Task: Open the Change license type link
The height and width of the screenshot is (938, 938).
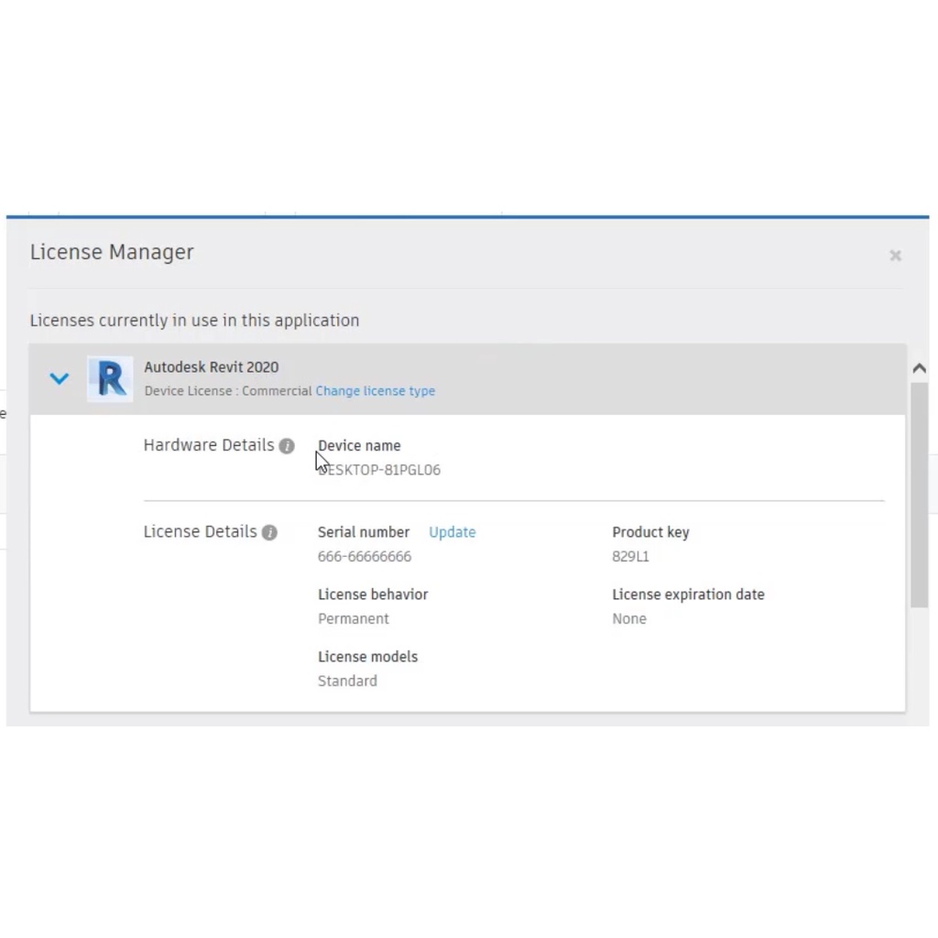Action: tap(375, 391)
